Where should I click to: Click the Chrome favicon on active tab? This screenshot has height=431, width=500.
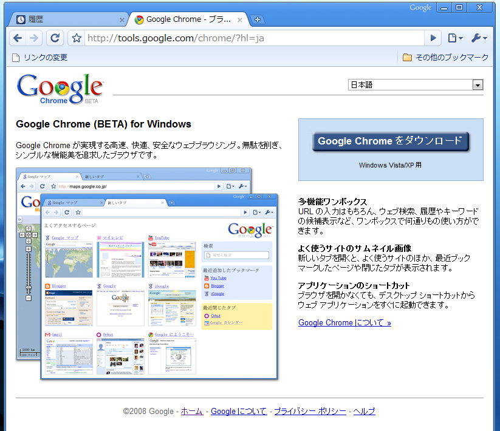[x=139, y=20]
